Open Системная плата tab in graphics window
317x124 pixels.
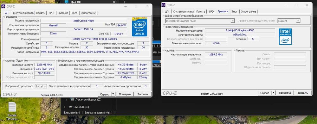pyautogui.click(x=183, y=11)
